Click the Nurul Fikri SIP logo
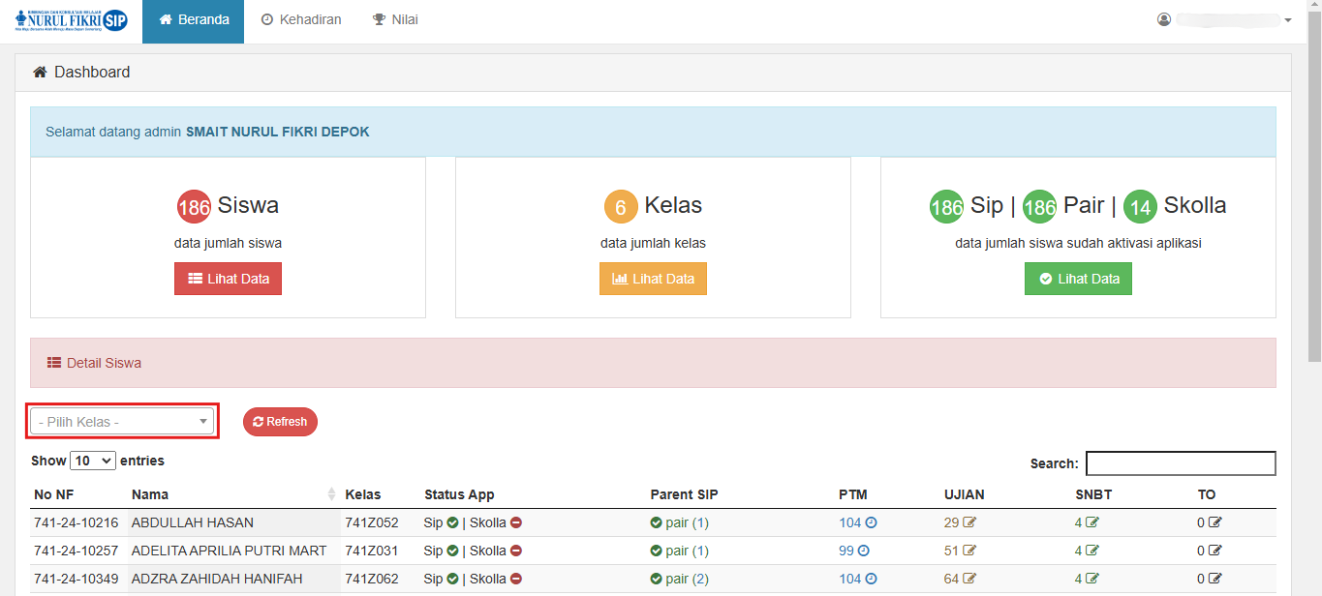Viewport: 1322px width, 596px height. pyautogui.click(x=71, y=20)
